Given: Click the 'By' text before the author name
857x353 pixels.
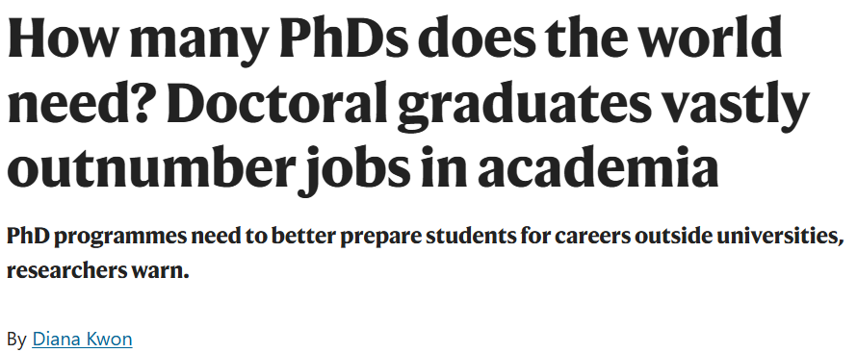Looking at the screenshot, I should point(17,340).
